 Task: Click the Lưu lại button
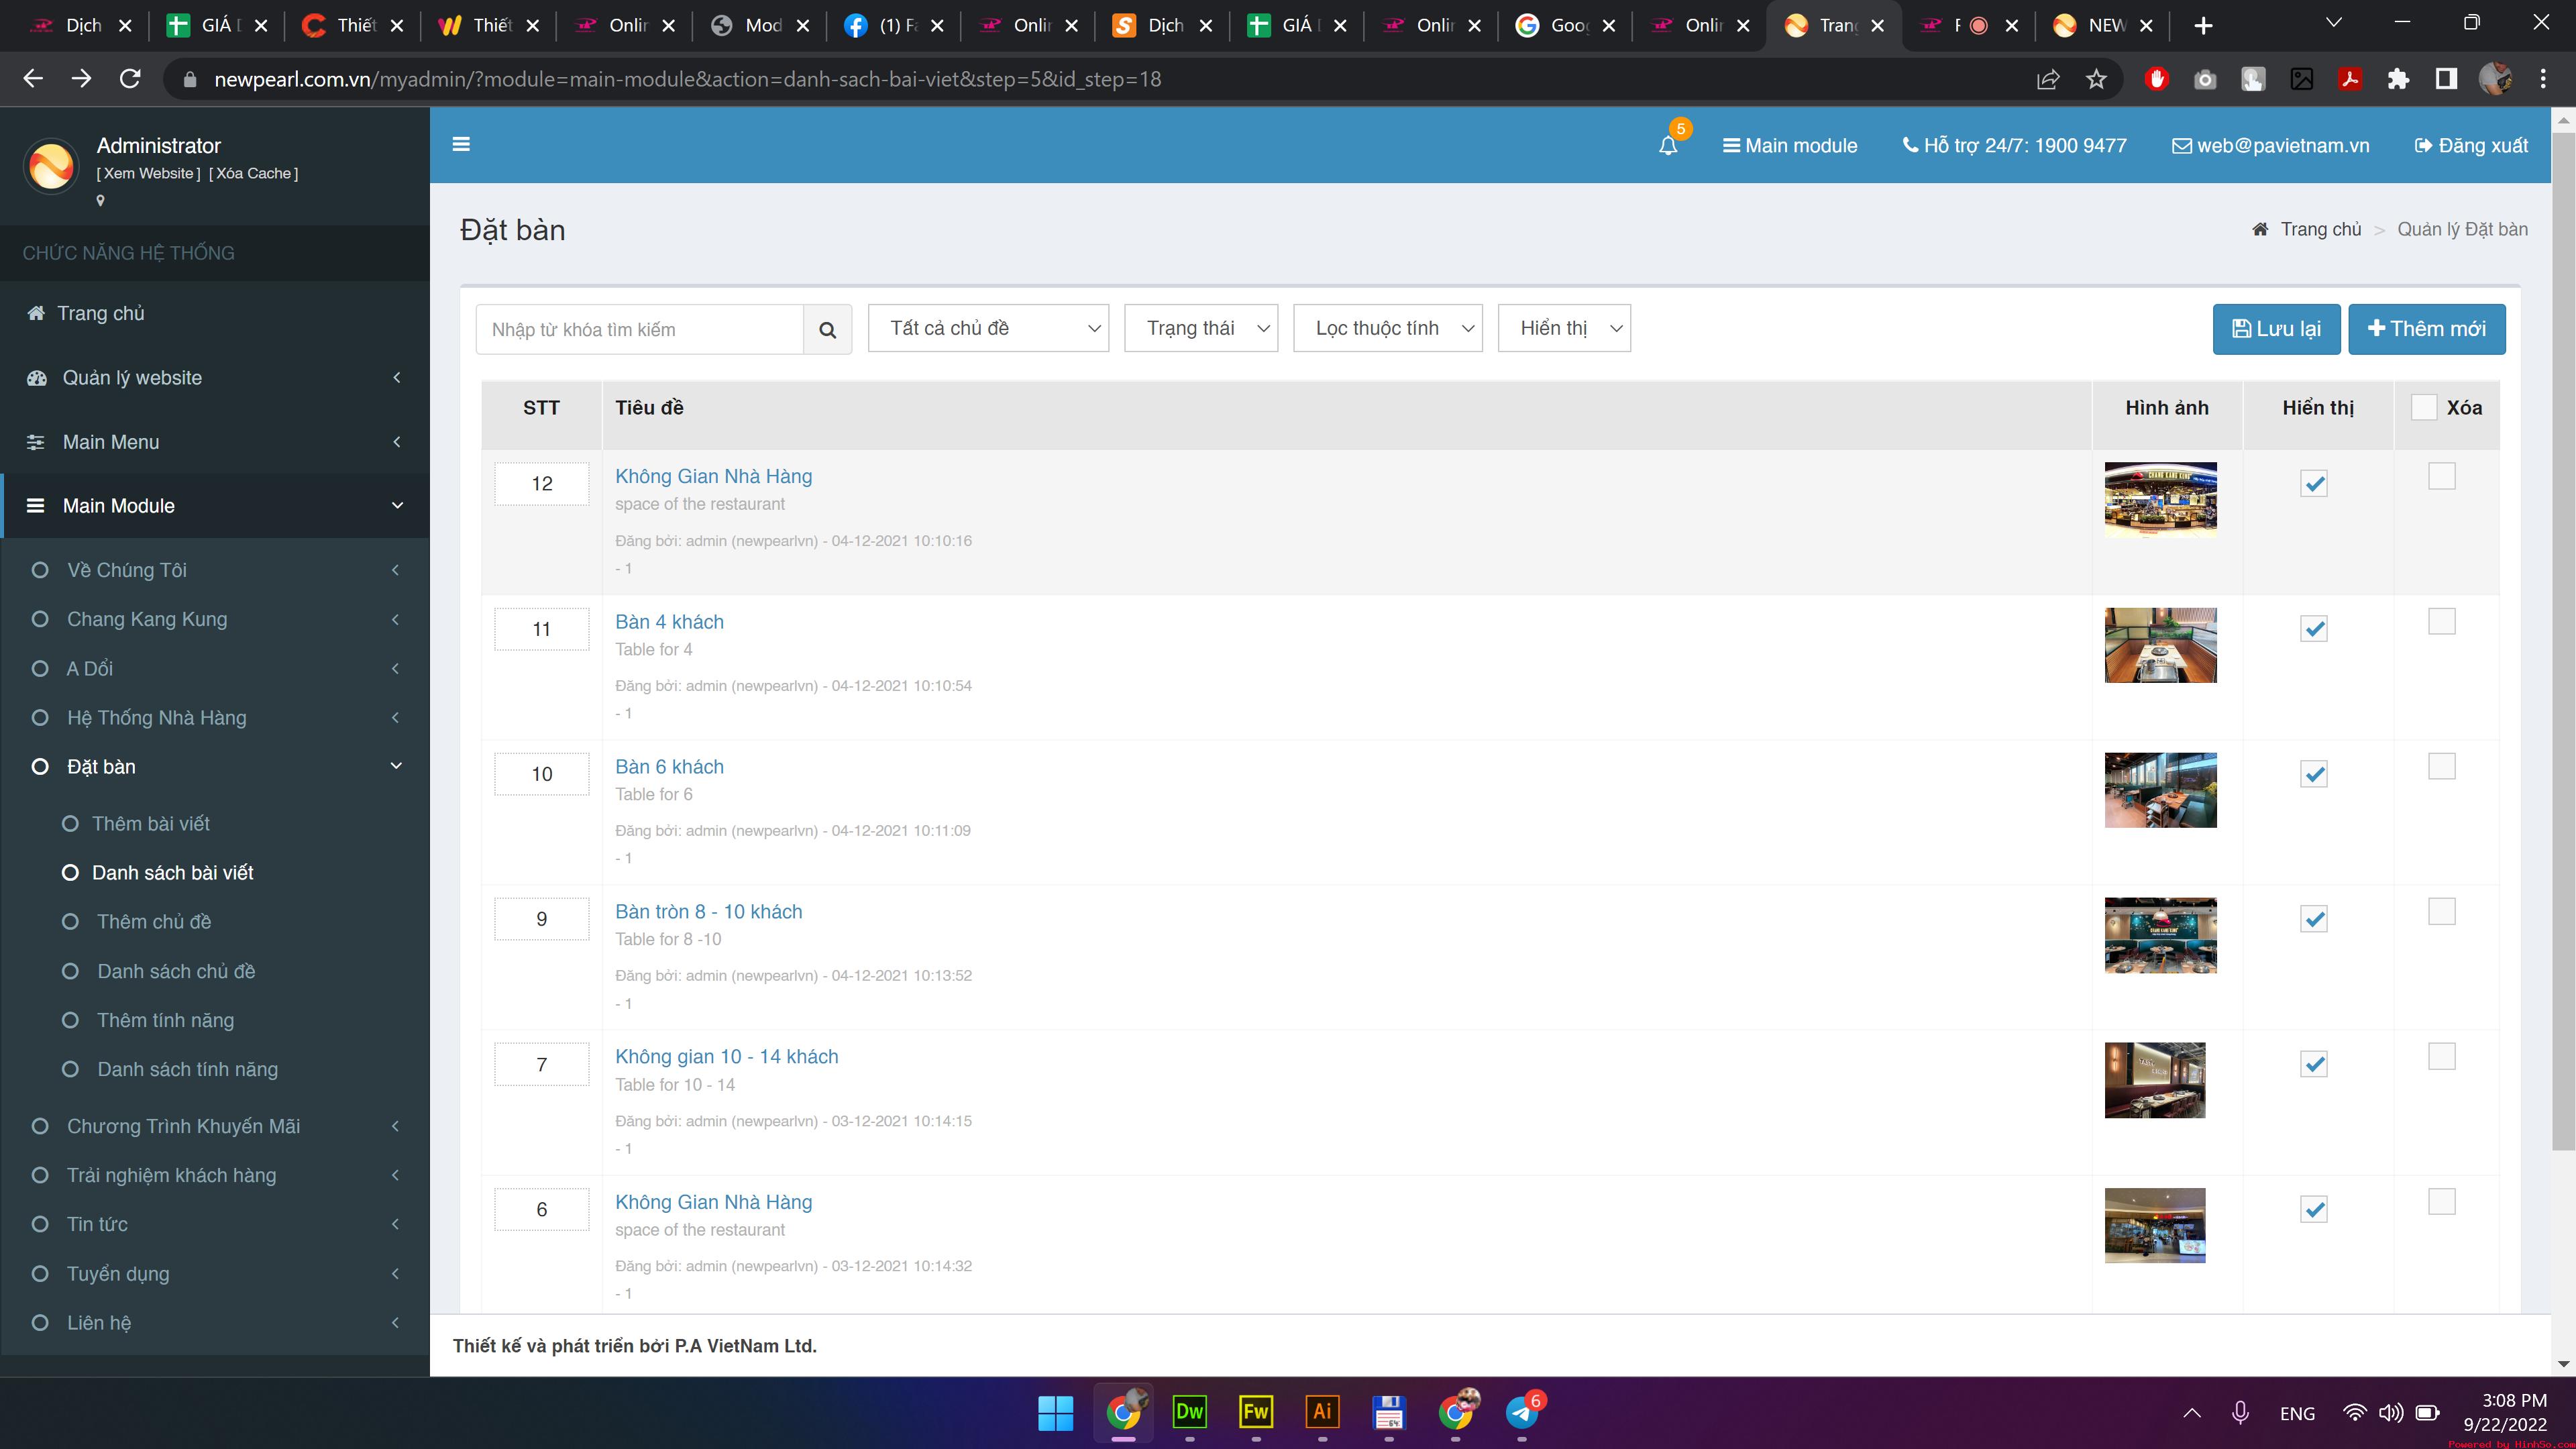[2276, 329]
